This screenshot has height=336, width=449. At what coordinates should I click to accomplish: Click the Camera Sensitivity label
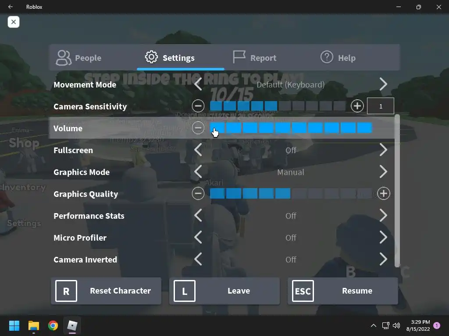[90, 106]
